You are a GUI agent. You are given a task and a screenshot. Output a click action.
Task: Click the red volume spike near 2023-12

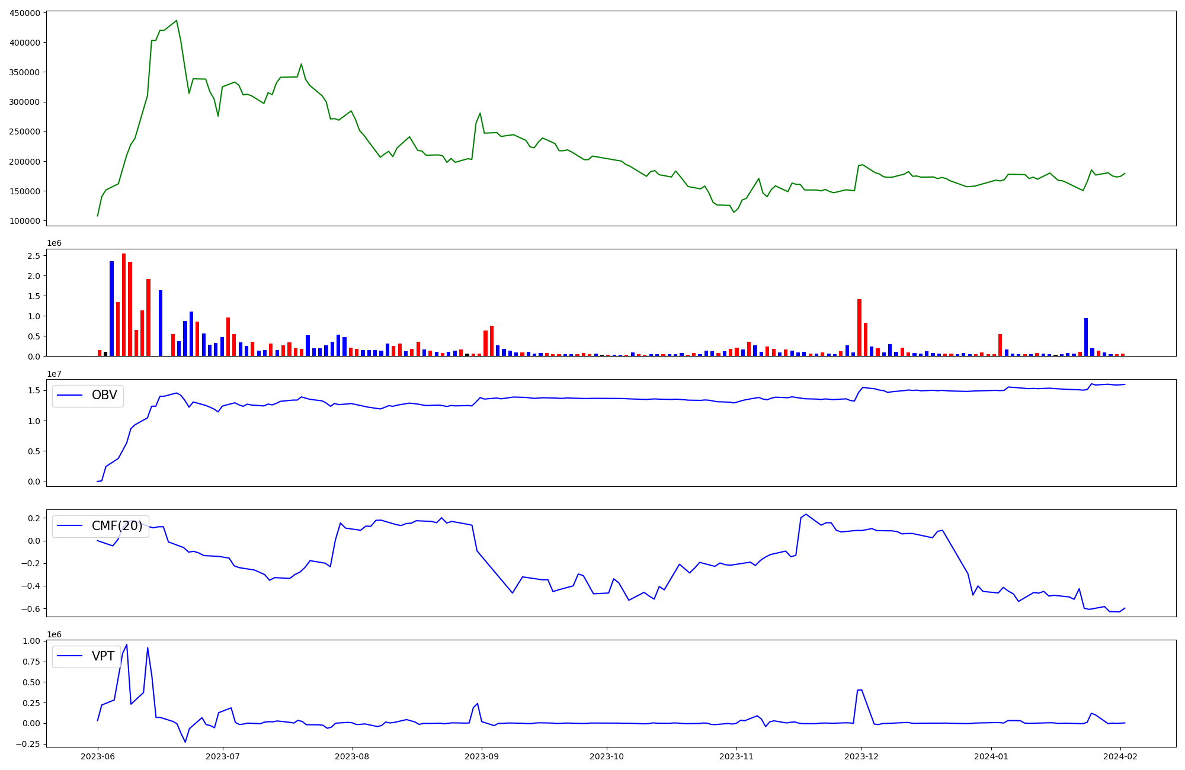(859, 327)
